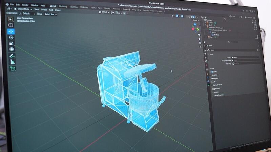The height and width of the screenshot is (152, 271).
Task: Select the Measure tool
Action: (x=12, y=62)
